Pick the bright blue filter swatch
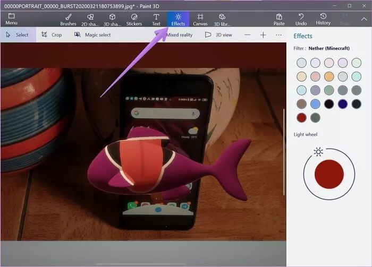This screenshot has width=372, height=267. (x=315, y=104)
